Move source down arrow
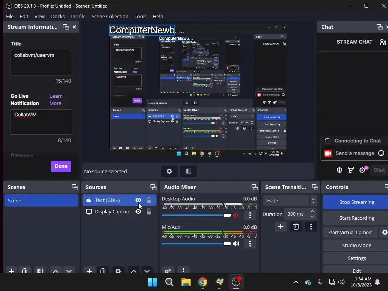The height and width of the screenshot is (291, 388). tap(147, 271)
